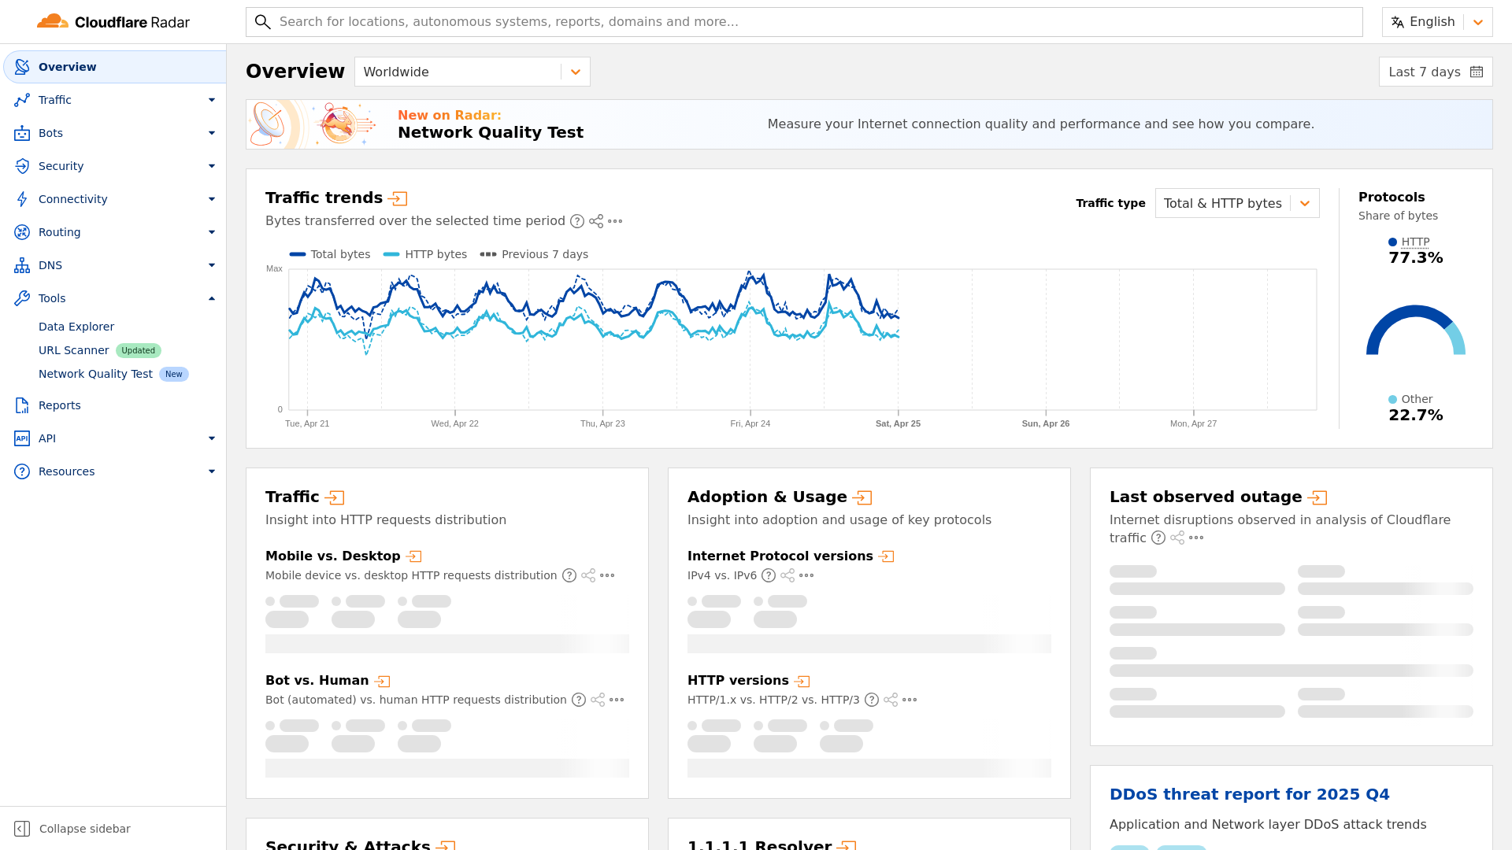Toggle Total bytes series in chart legend
Image resolution: width=1512 pixels, height=850 pixels.
(330, 254)
